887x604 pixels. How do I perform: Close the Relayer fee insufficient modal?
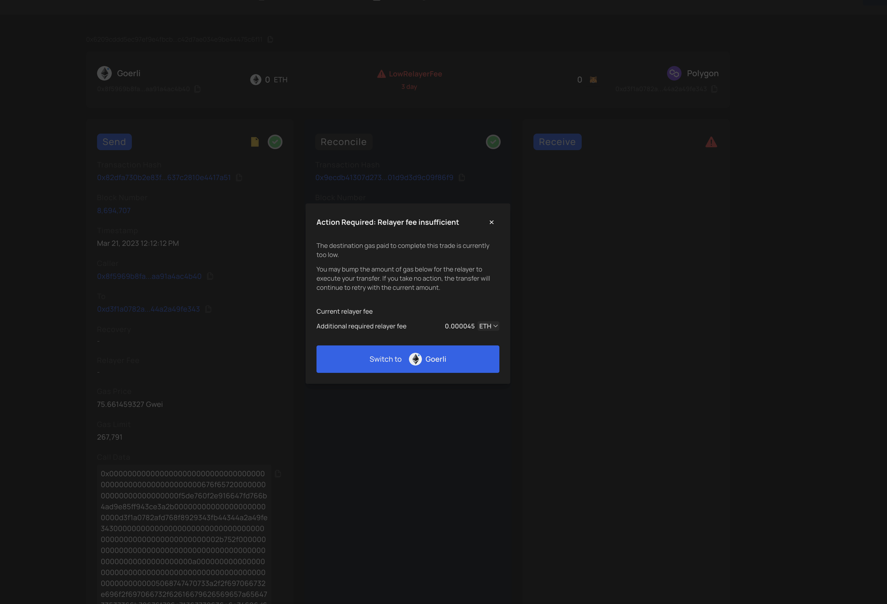(492, 222)
